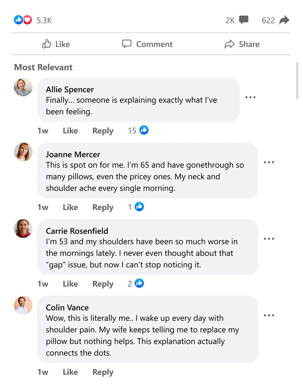Screen dimensions: 303x391
Task: Open the comments via the speech bubble icon
Action: pyautogui.click(x=244, y=20)
